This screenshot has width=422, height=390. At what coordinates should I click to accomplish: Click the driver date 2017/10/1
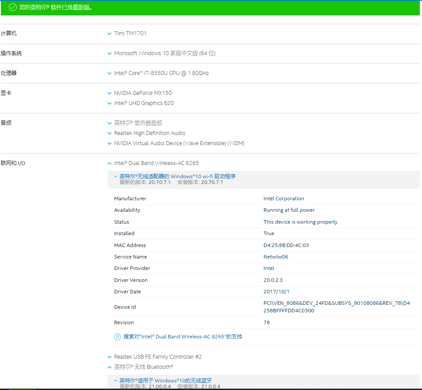[x=276, y=292]
